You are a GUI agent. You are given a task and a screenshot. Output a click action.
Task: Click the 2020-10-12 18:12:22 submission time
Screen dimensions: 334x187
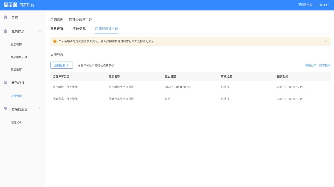(x=290, y=87)
